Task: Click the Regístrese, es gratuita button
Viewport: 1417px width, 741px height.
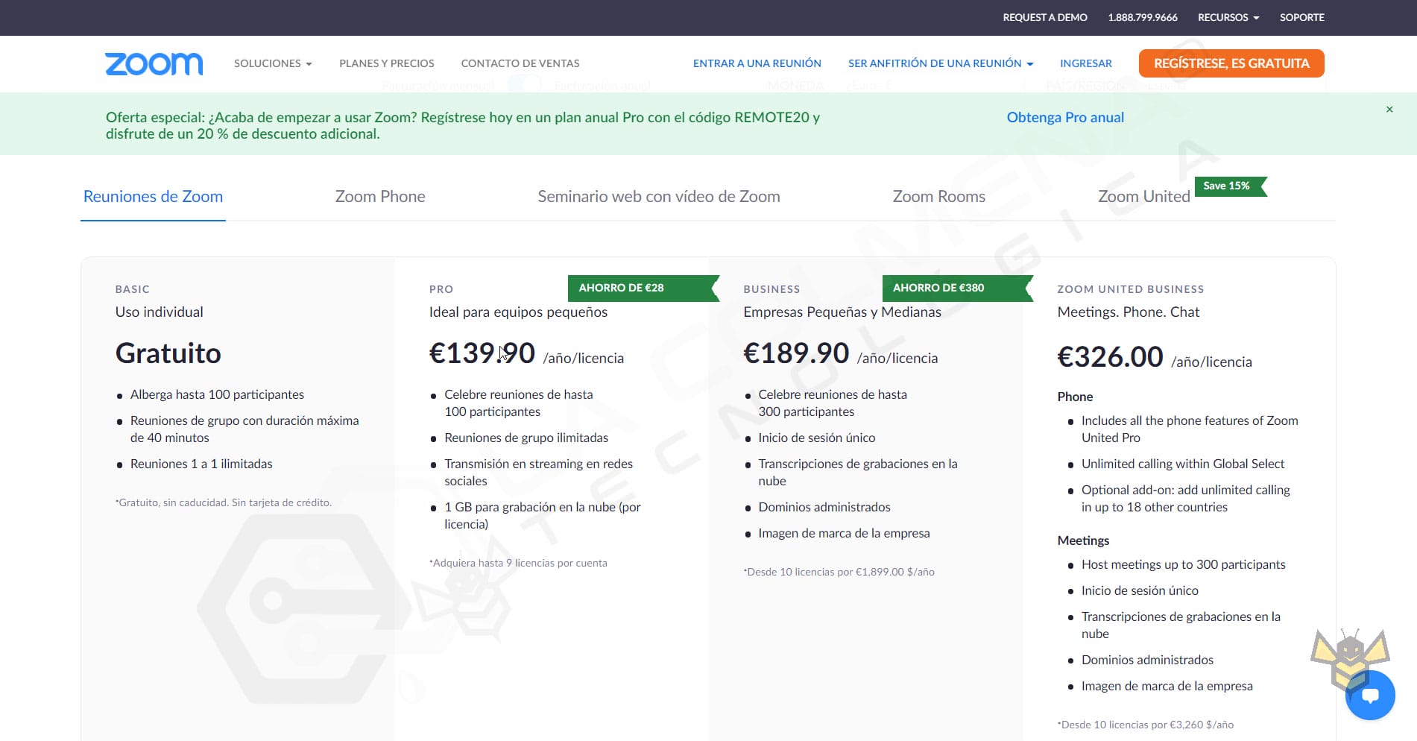Action: (1231, 64)
